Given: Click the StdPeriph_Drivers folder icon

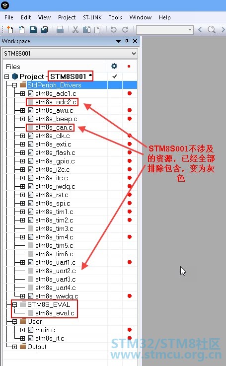Looking at the screenshot, I should click(23, 85).
